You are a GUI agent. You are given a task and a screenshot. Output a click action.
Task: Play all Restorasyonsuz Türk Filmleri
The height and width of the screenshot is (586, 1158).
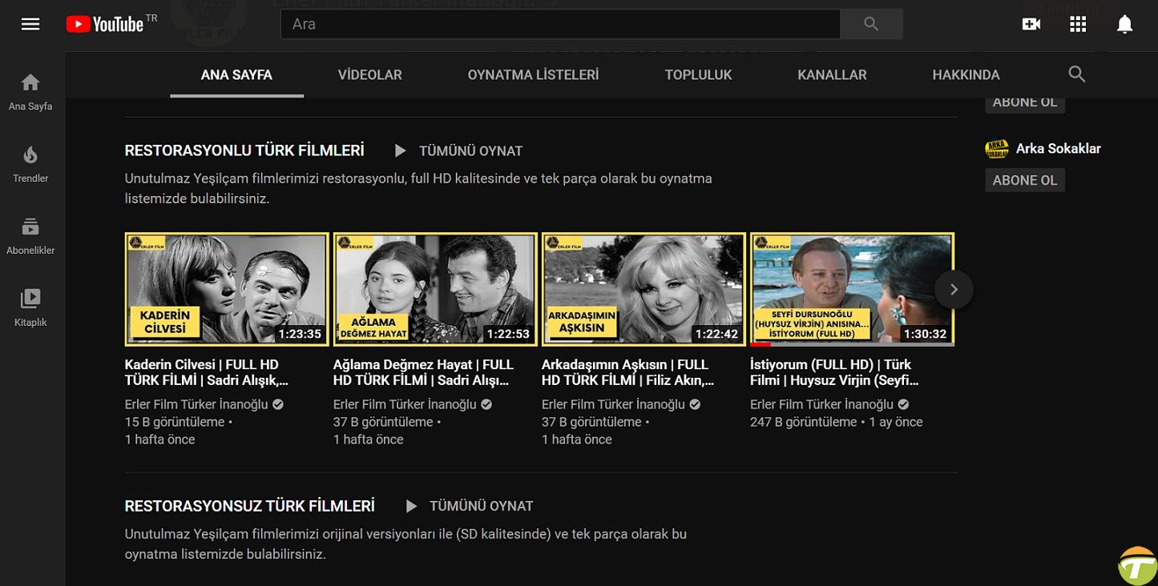(x=469, y=506)
